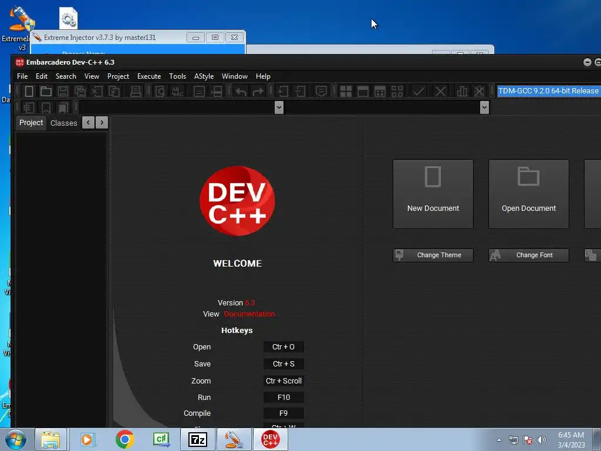601x451 pixels.
Task: Click the Dev-C++ taskbar button
Action: (x=270, y=439)
